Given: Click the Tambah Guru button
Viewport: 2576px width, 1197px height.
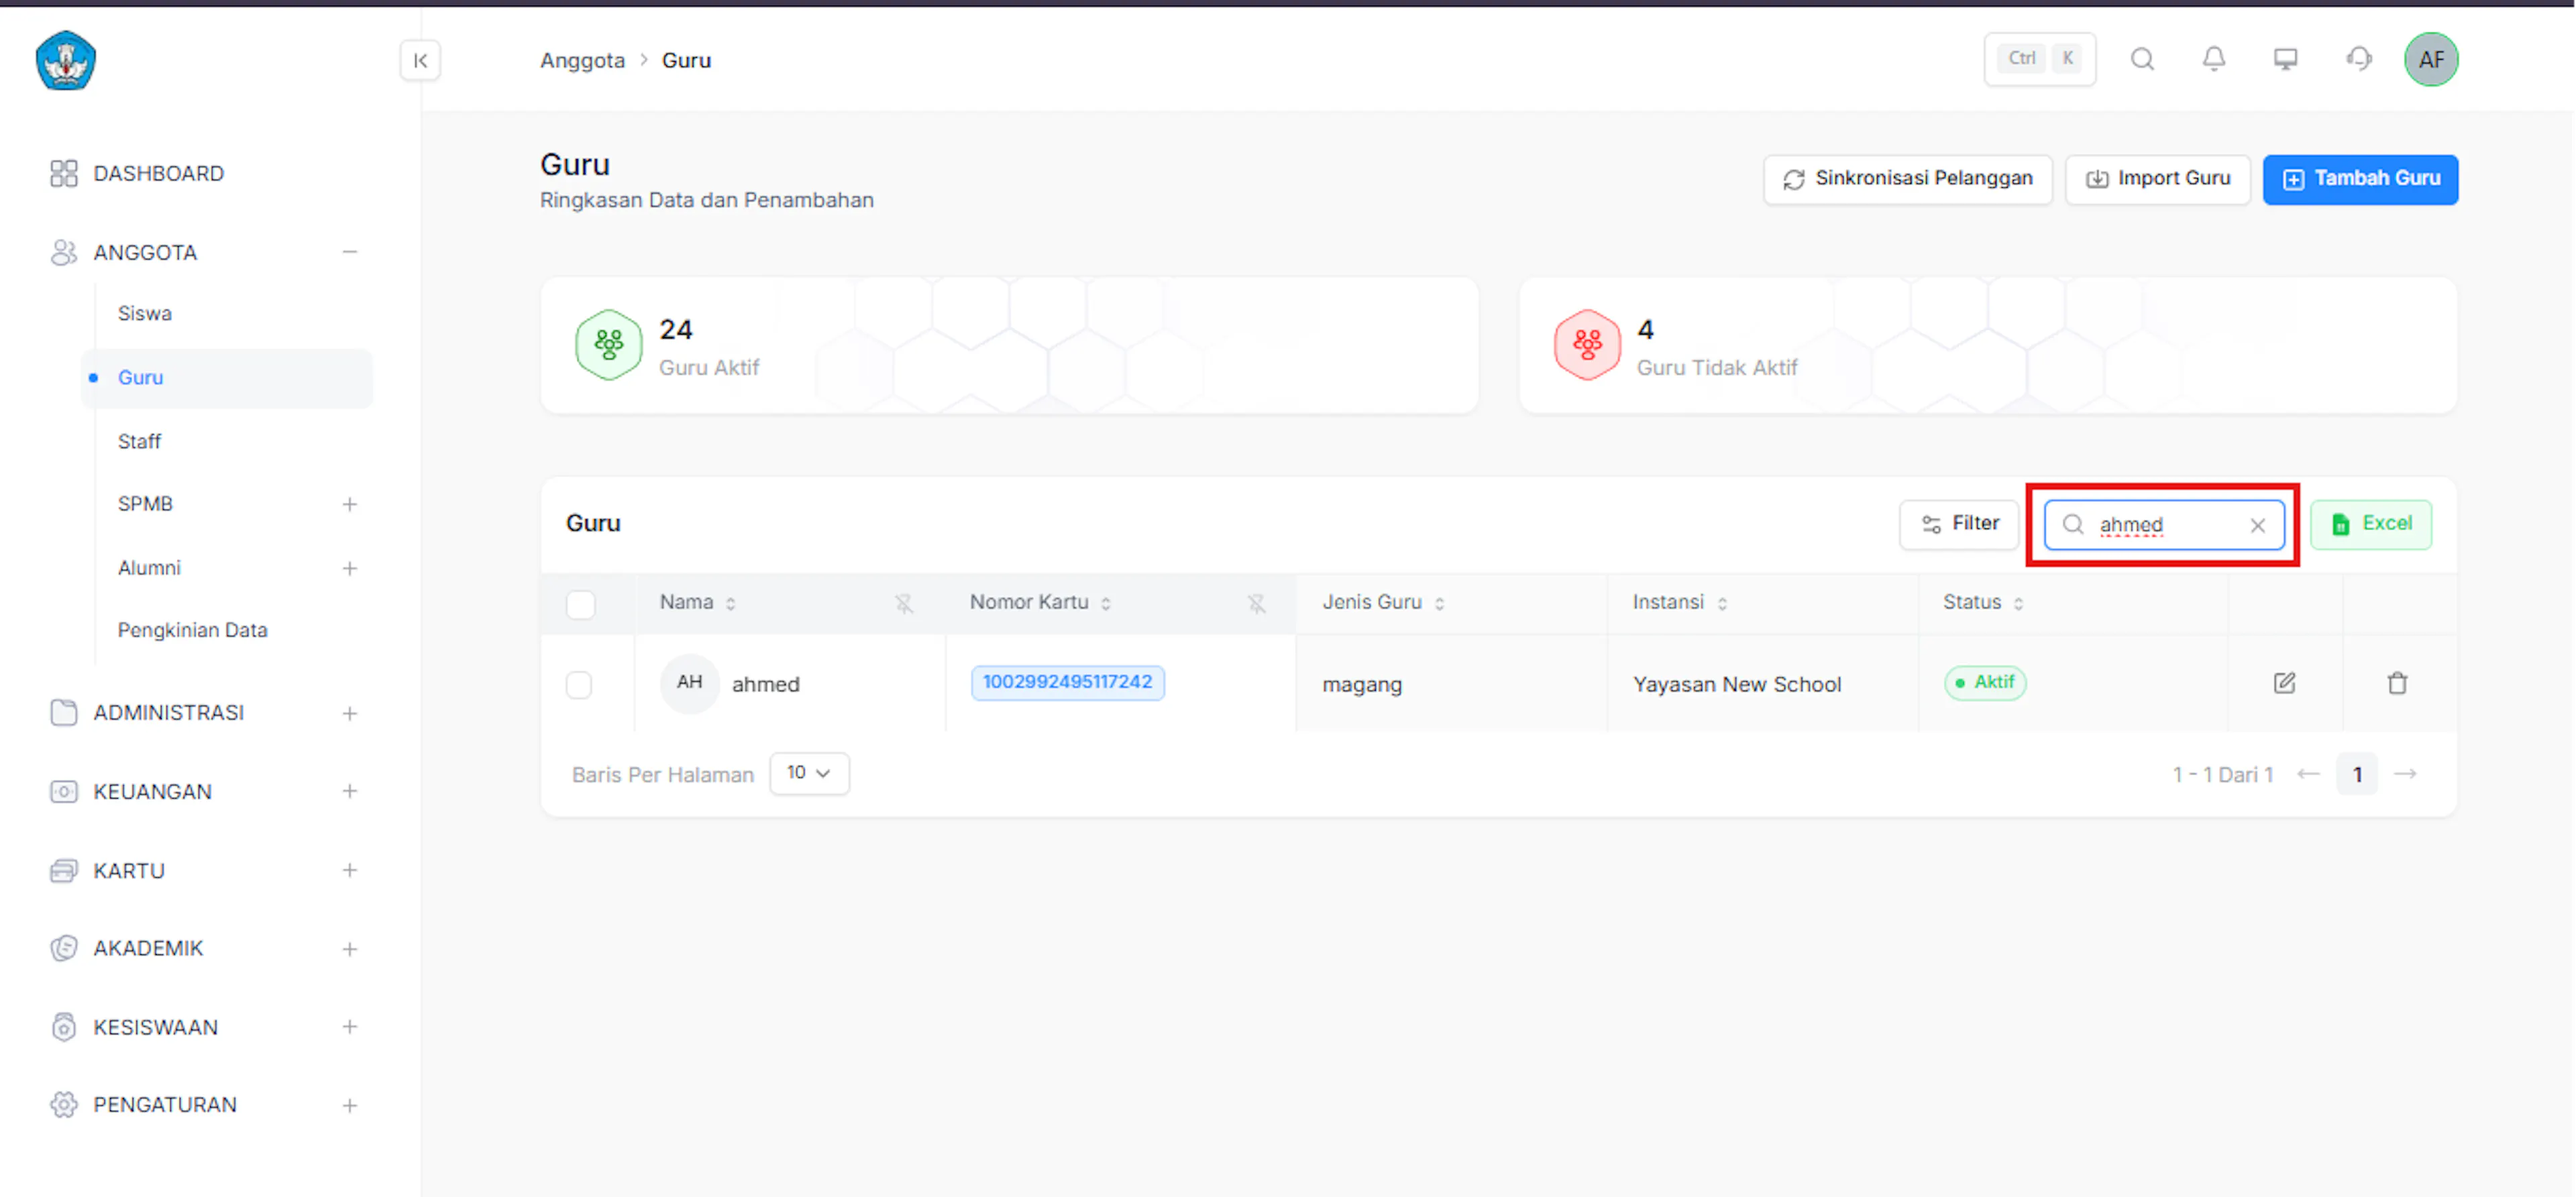Looking at the screenshot, I should [2360, 179].
